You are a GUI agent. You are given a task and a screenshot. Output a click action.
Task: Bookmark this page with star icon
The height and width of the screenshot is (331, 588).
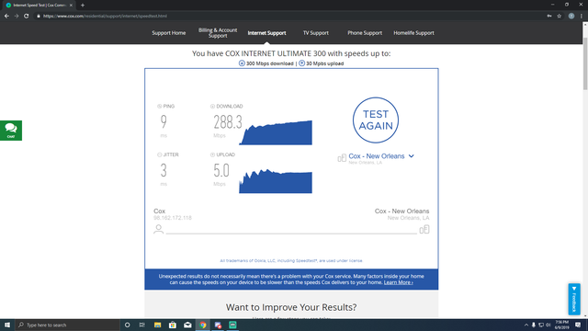tap(560, 17)
